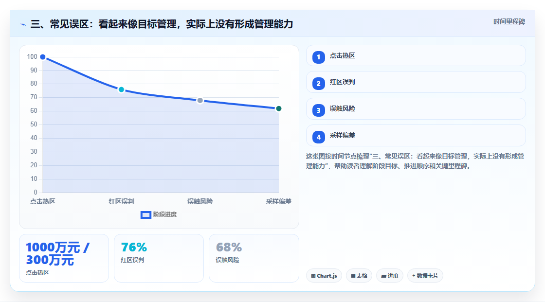The height and width of the screenshot is (302, 545).
Task: Click the 76% data card
Action: click(x=159, y=258)
